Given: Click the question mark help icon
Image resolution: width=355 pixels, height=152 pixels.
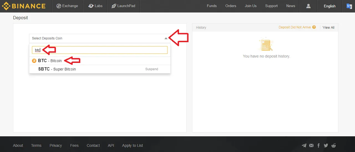Looking at the screenshot, I should pyautogui.click(x=314, y=27).
